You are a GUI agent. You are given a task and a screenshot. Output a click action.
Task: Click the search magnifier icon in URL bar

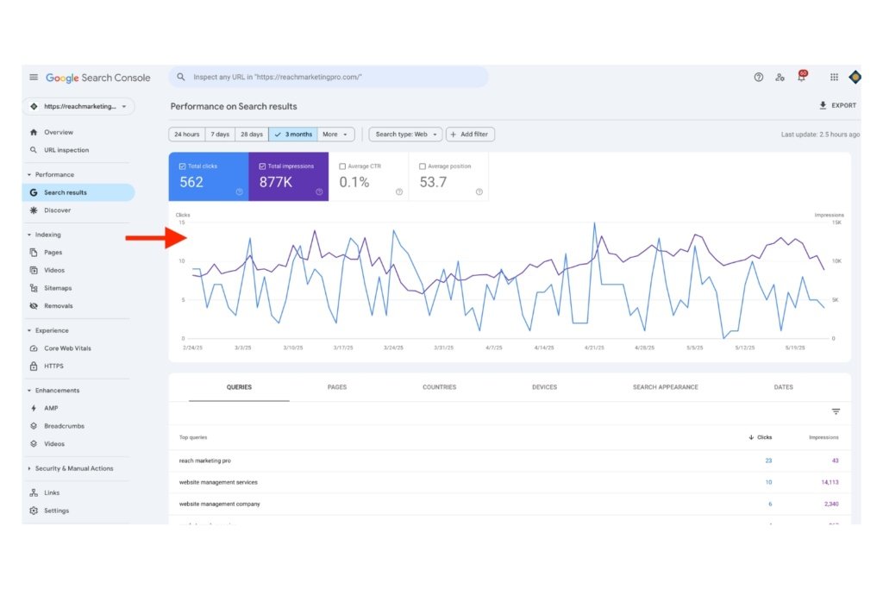(181, 77)
